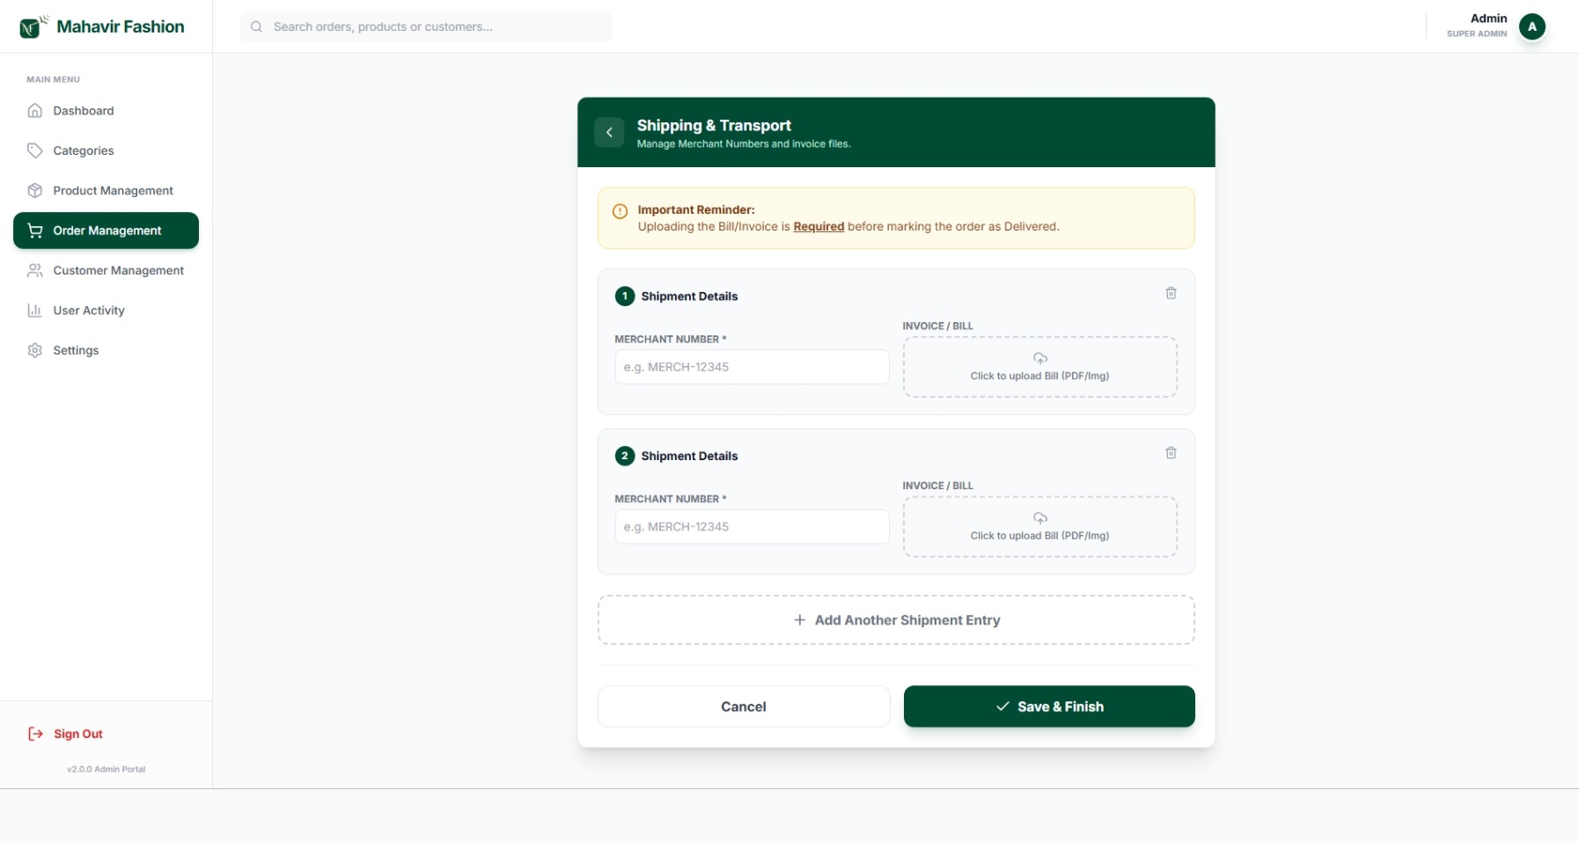Open Settings from sidebar
This screenshot has width=1579, height=841.
[76, 350]
